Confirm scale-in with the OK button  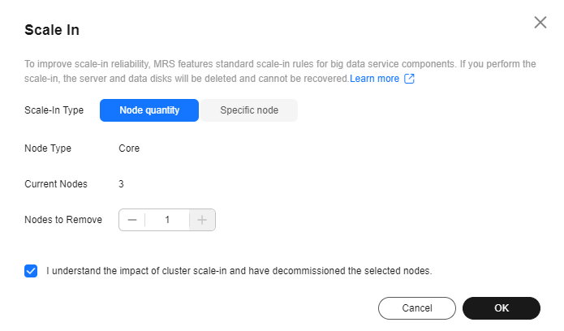pos(502,308)
